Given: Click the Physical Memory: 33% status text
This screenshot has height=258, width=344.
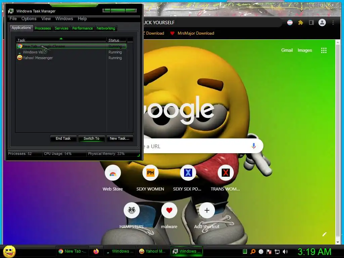Looking at the screenshot, I should [x=106, y=154].
